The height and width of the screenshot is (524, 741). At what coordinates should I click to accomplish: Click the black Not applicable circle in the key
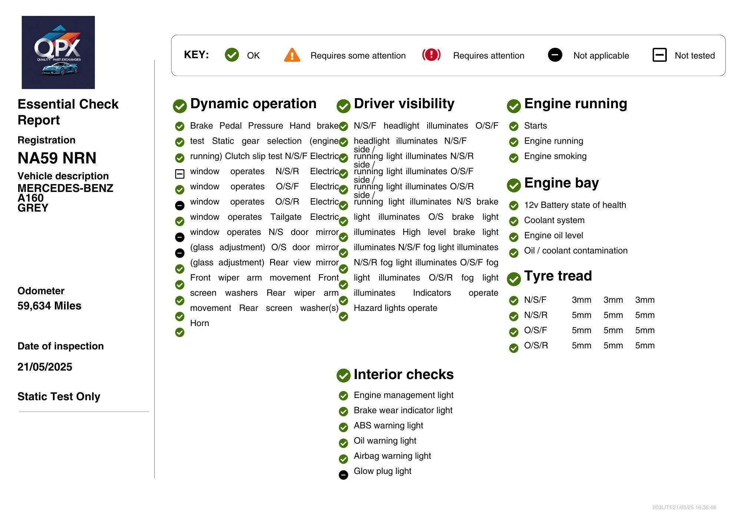555,55
